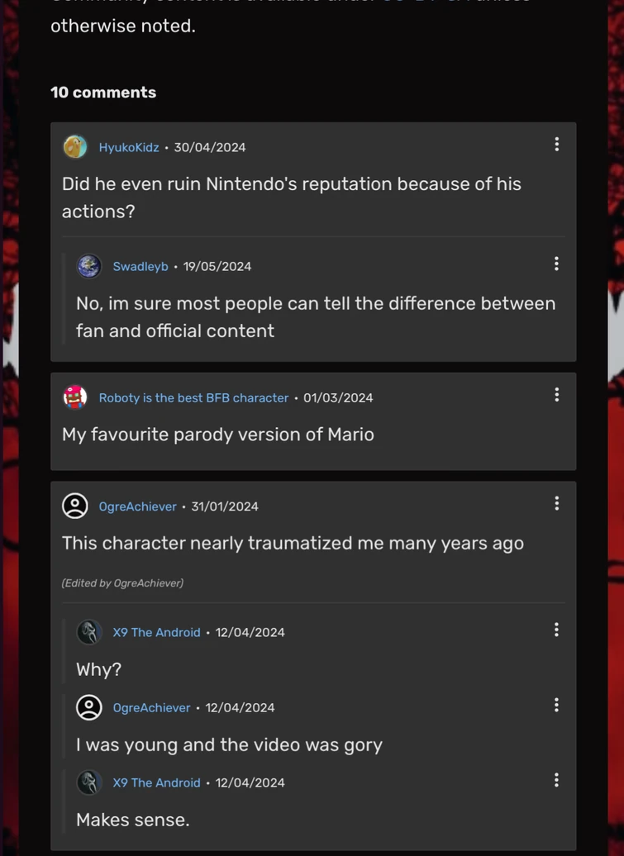
Task: Click the OgreAchiever username dated 31/01/2024
Action: (x=137, y=506)
